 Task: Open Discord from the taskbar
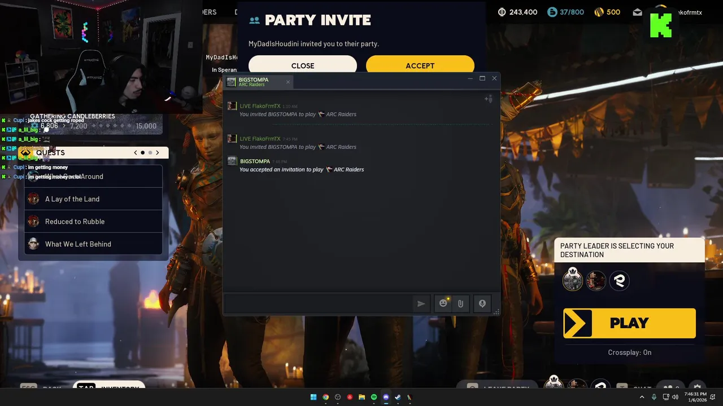tap(386, 397)
